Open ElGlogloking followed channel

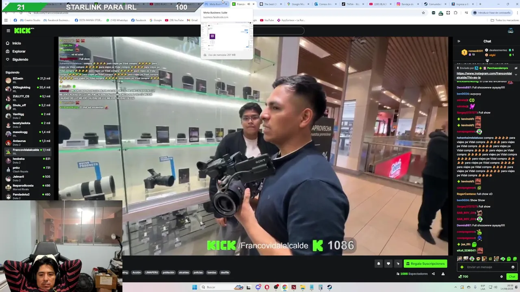coord(28,89)
